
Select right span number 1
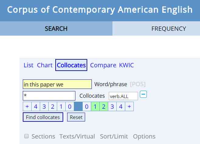95,107
